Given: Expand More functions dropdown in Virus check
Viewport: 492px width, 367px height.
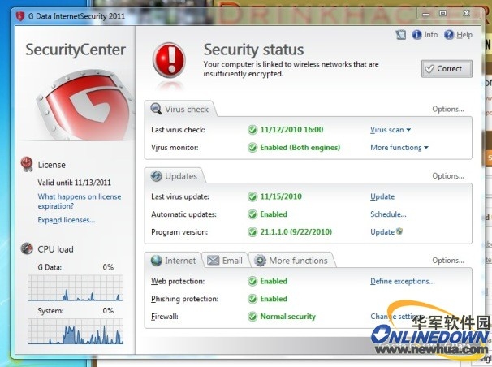Looking at the screenshot, I should click(x=399, y=148).
